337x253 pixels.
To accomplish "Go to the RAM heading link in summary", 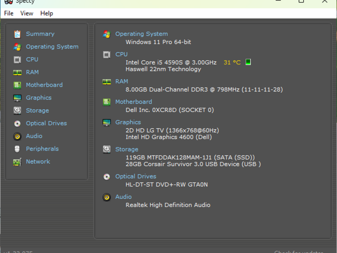I will pos(122,81).
